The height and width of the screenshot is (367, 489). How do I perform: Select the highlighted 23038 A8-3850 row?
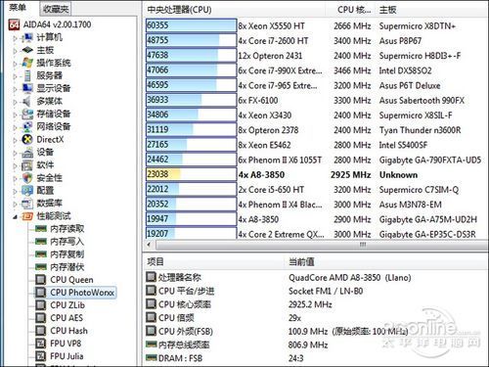(x=316, y=174)
